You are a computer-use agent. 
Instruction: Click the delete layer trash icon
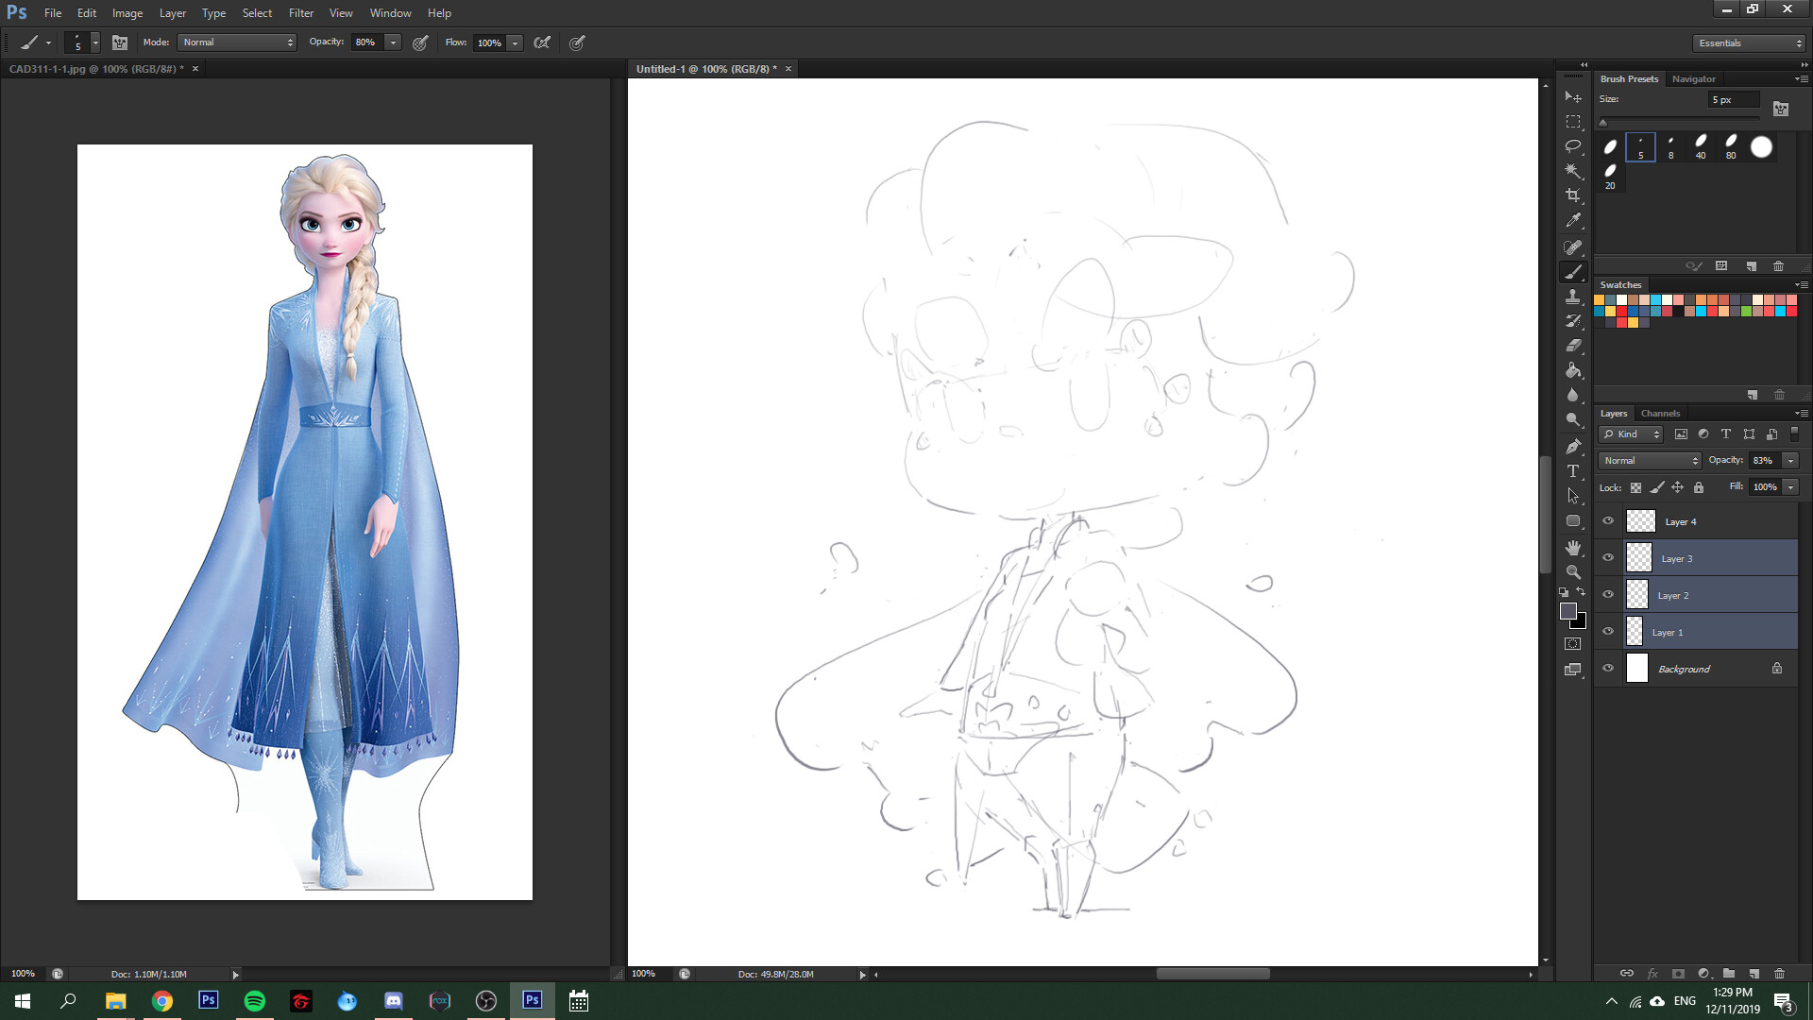click(1779, 973)
